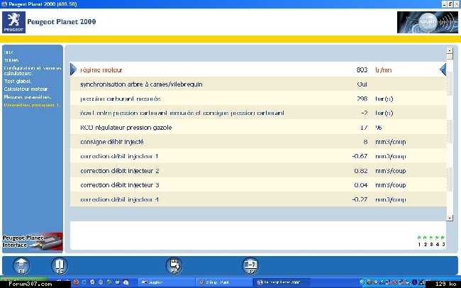Open 'Mesures paramètres.' in the sidebar

[x=28, y=96]
